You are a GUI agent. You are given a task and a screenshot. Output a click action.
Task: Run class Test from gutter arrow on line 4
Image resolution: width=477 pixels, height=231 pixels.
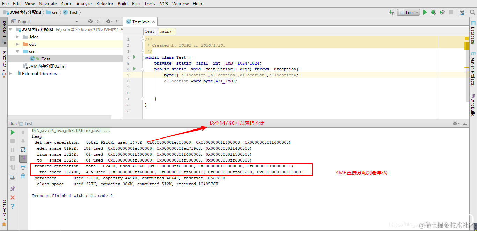coord(134,57)
